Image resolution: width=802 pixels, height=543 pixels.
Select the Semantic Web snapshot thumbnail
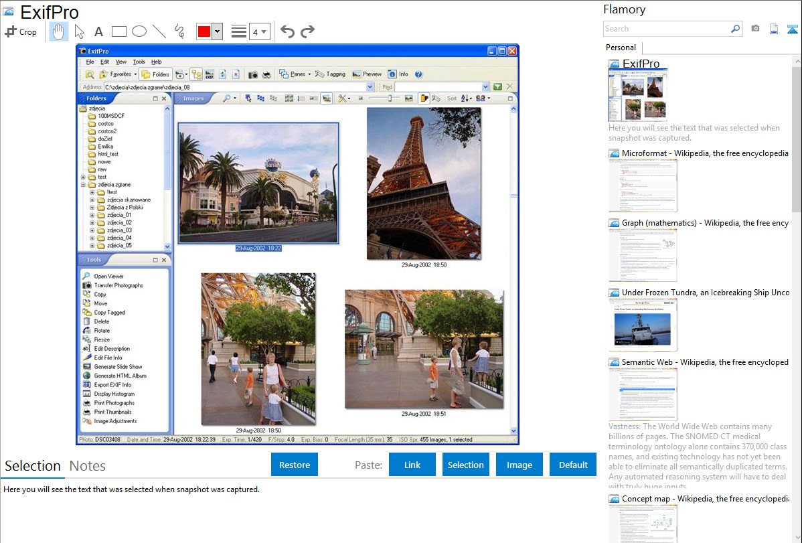pos(643,394)
